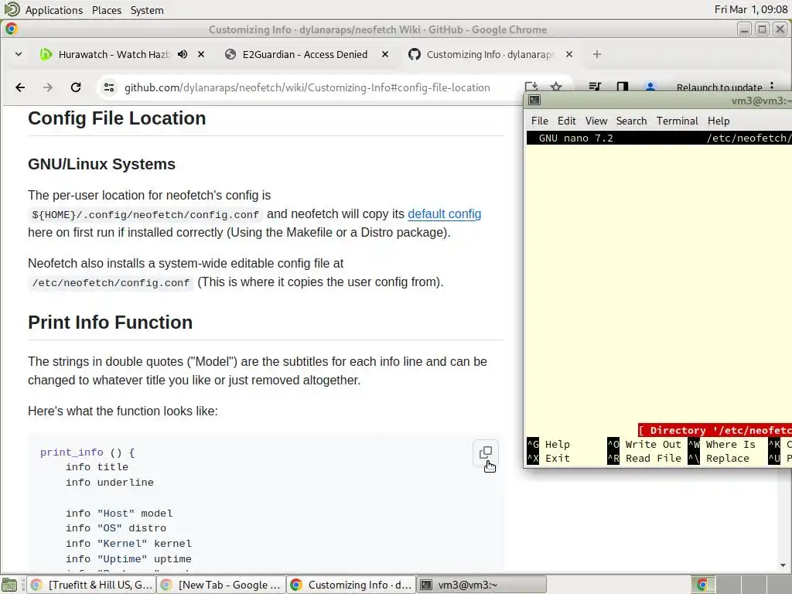
Task: Click show desktop icon in bottom panel
Action: click(x=9, y=585)
